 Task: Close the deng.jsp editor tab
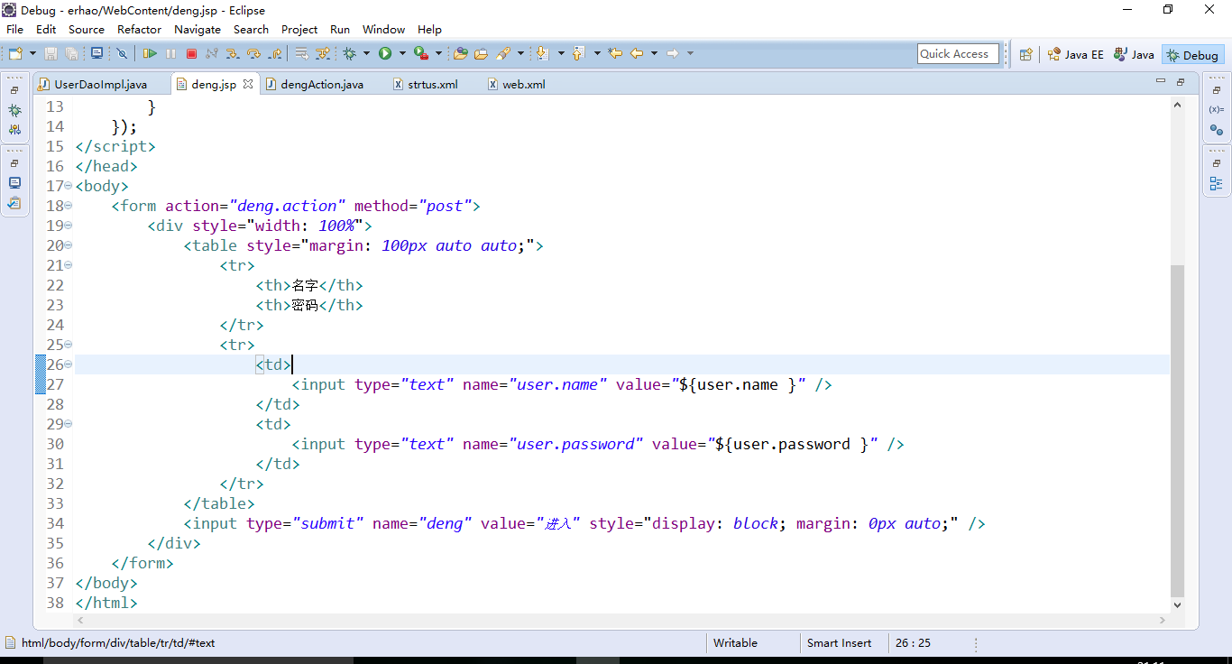tap(248, 84)
